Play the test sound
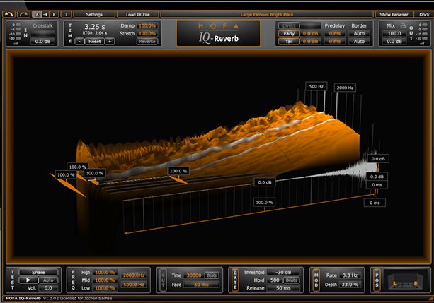Image resolution: width=434 pixels, height=303 pixels. coord(28,280)
